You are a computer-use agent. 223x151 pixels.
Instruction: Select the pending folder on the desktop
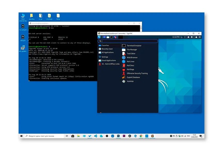[31, 17]
